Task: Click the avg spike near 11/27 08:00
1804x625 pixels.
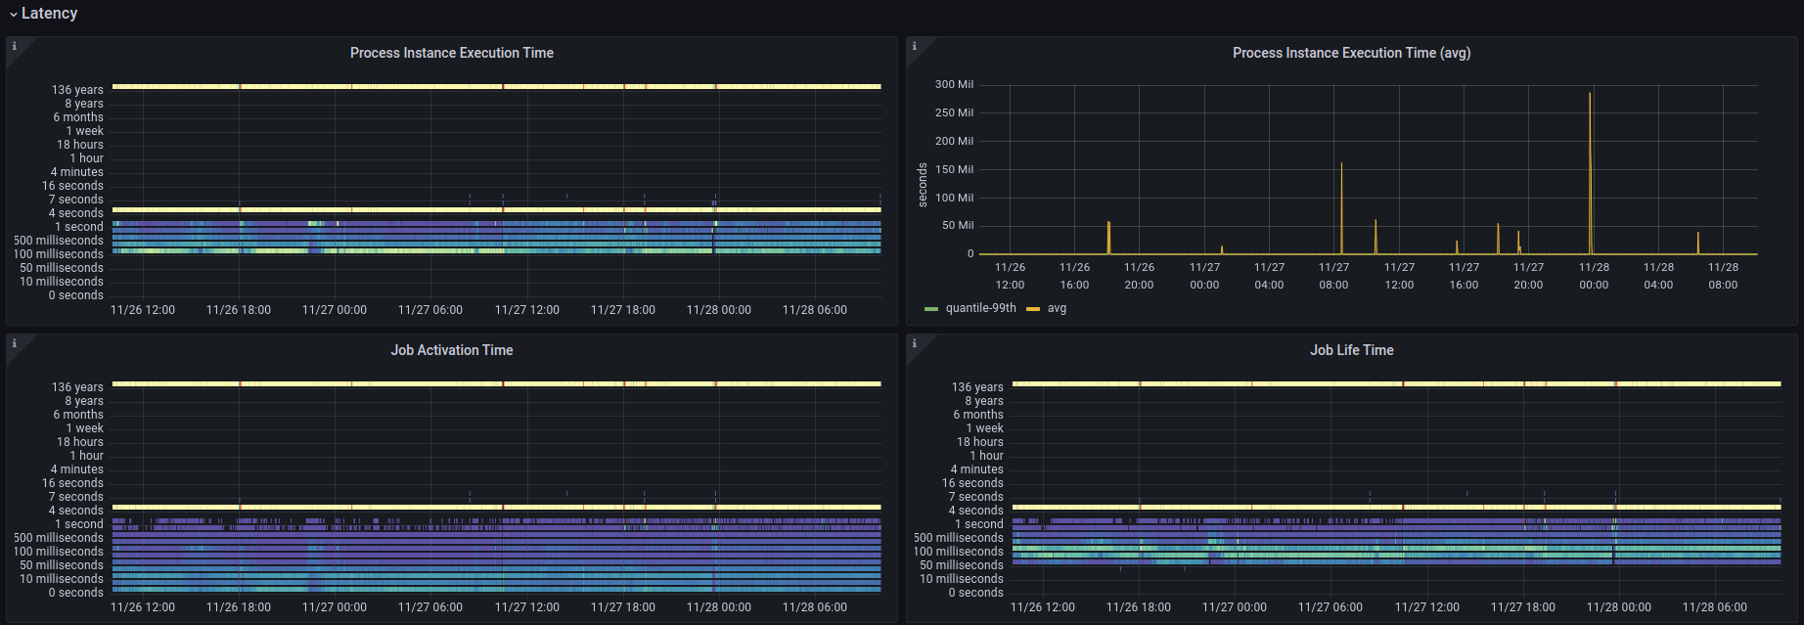Action: click(x=1341, y=208)
